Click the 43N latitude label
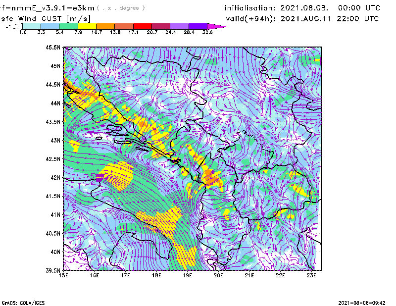396x306 pixels. click(x=55, y=140)
